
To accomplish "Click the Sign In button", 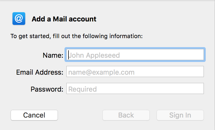I will coord(180,115).
